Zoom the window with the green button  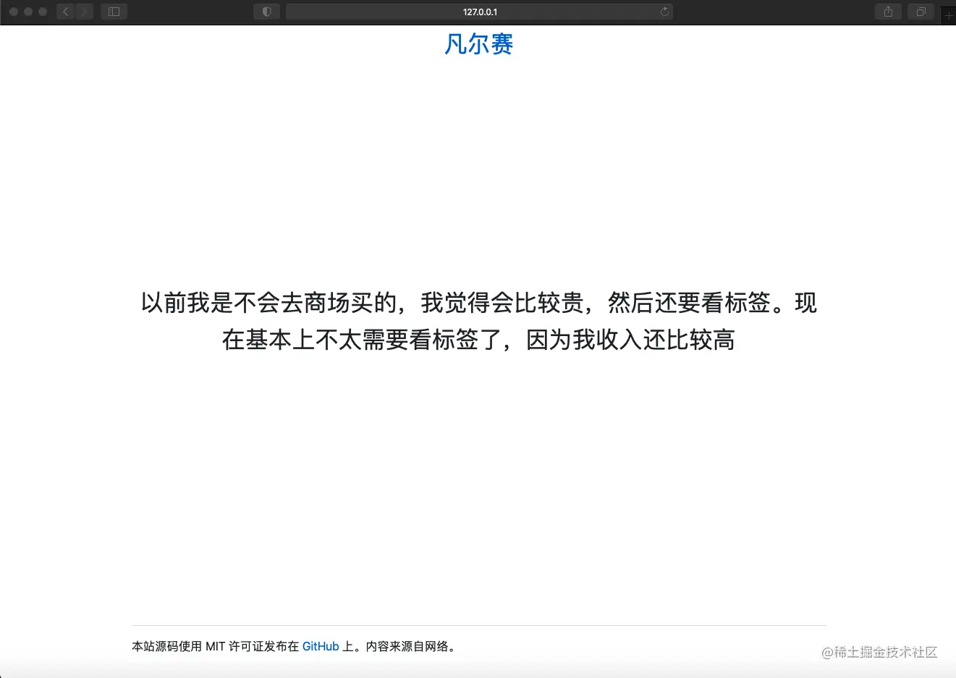pyautogui.click(x=43, y=12)
